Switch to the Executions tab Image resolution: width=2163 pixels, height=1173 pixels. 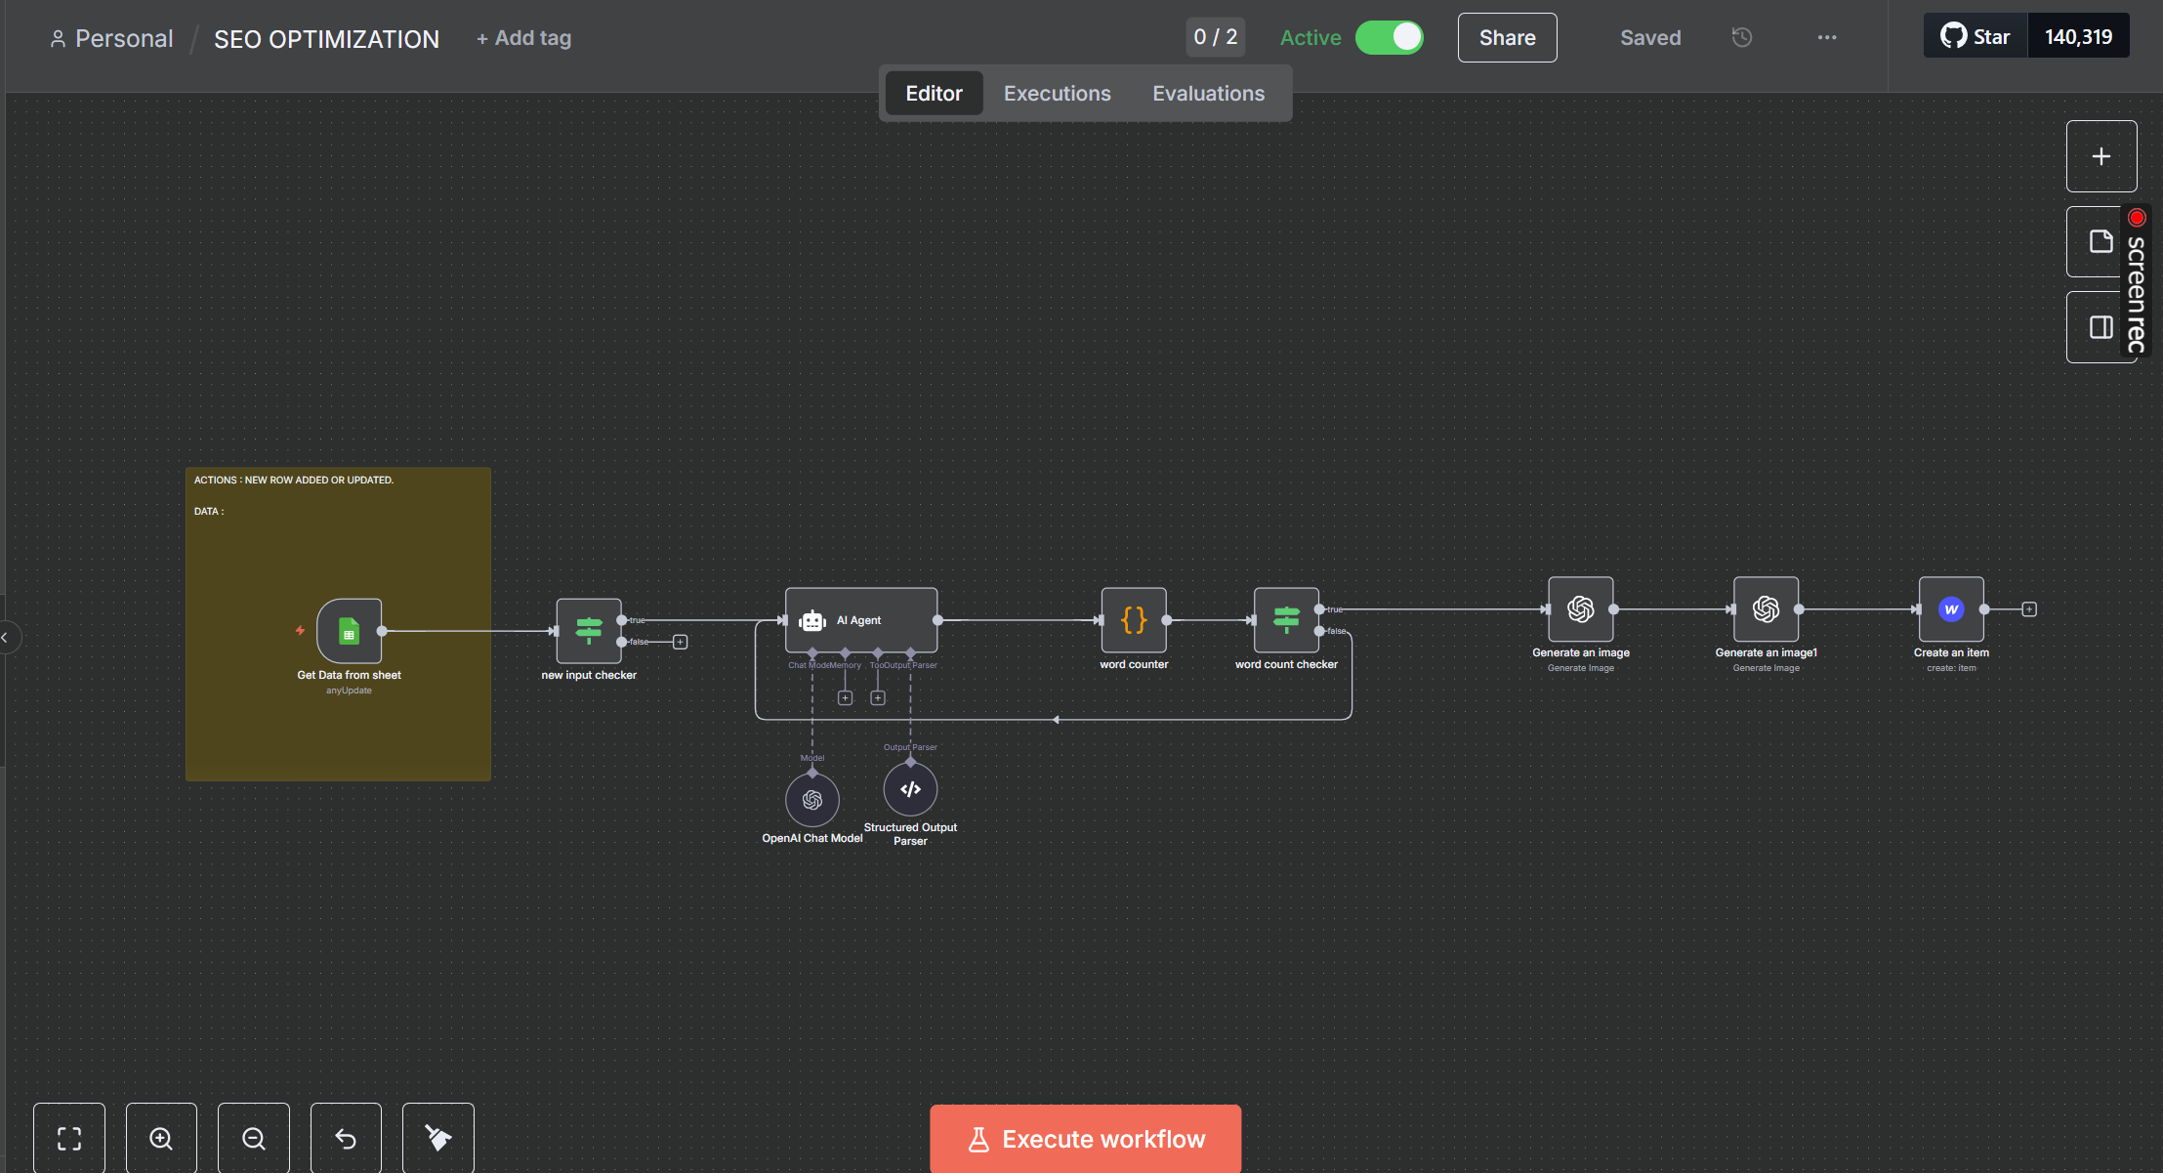click(x=1057, y=94)
